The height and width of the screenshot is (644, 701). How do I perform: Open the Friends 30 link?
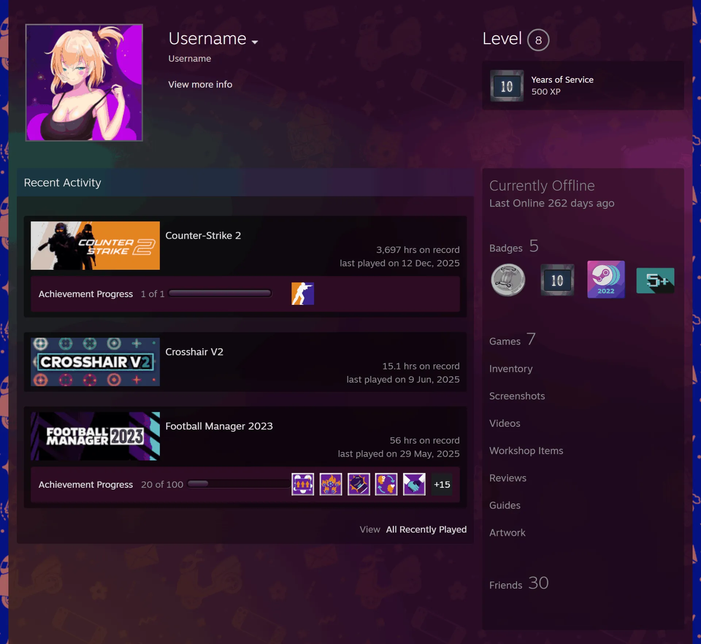[x=519, y=583]
